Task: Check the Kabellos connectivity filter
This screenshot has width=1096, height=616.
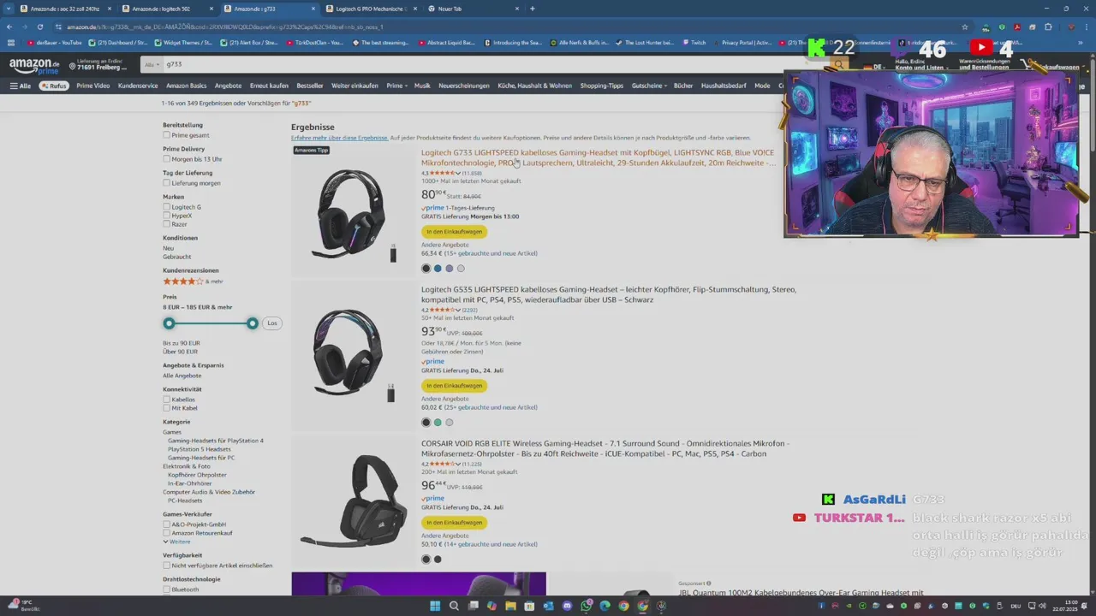Action: pos(166,400)
